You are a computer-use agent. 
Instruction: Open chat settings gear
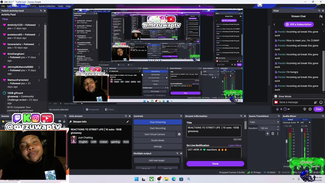(x=310, y=109)
